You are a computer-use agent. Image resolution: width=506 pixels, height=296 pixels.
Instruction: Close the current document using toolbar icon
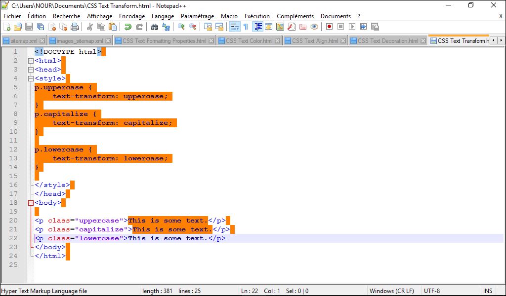(x=52, y=27)
